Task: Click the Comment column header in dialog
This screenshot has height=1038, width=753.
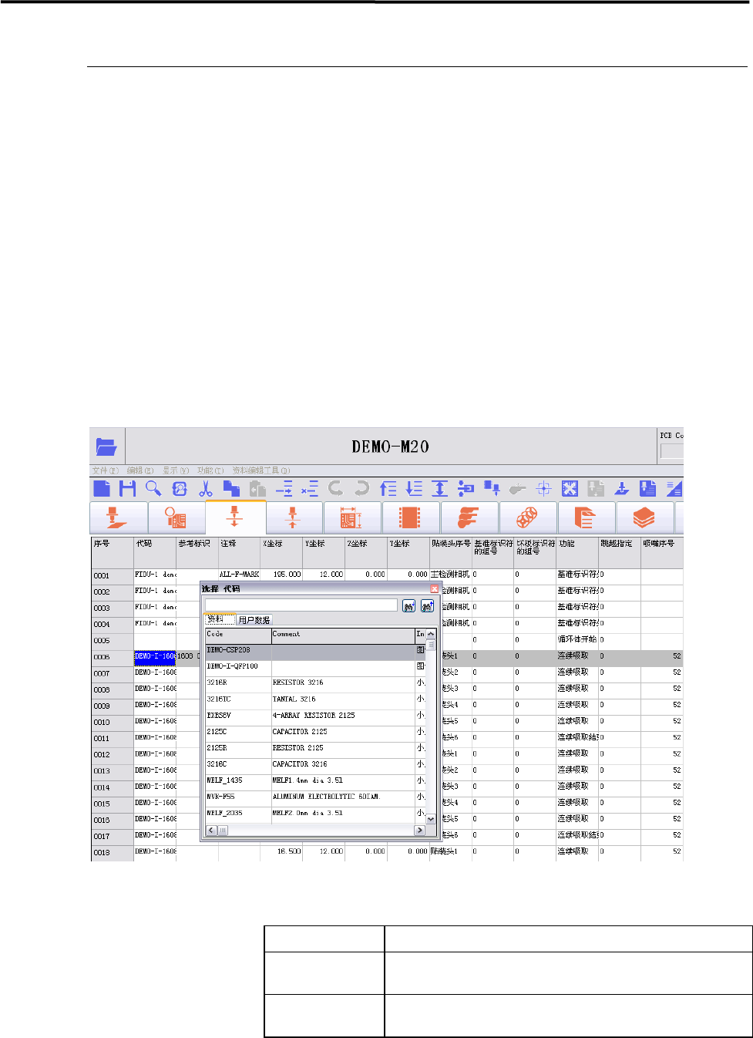Action: pyautogui.click(x=343, y=635)
